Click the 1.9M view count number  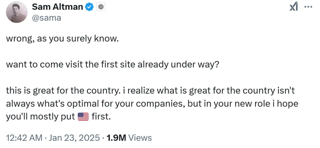tap(116, 138)
